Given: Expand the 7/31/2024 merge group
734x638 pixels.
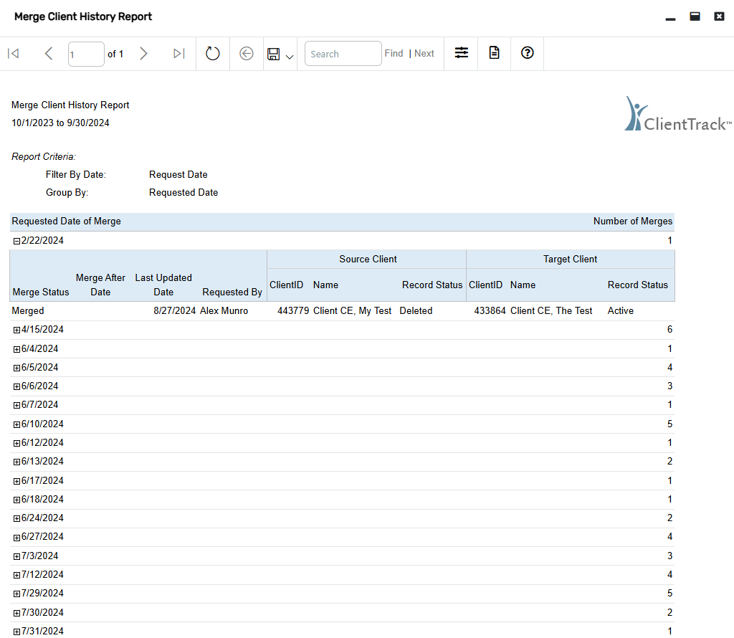Looking at the screenshot, I should 16,631.
